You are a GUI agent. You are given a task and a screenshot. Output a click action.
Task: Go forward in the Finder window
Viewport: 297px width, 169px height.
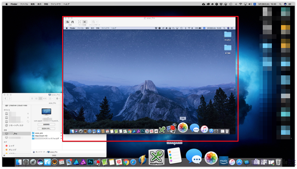tap(10, 98)
